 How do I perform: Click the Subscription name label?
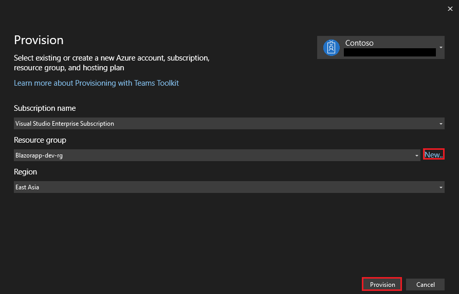(45, 108)
